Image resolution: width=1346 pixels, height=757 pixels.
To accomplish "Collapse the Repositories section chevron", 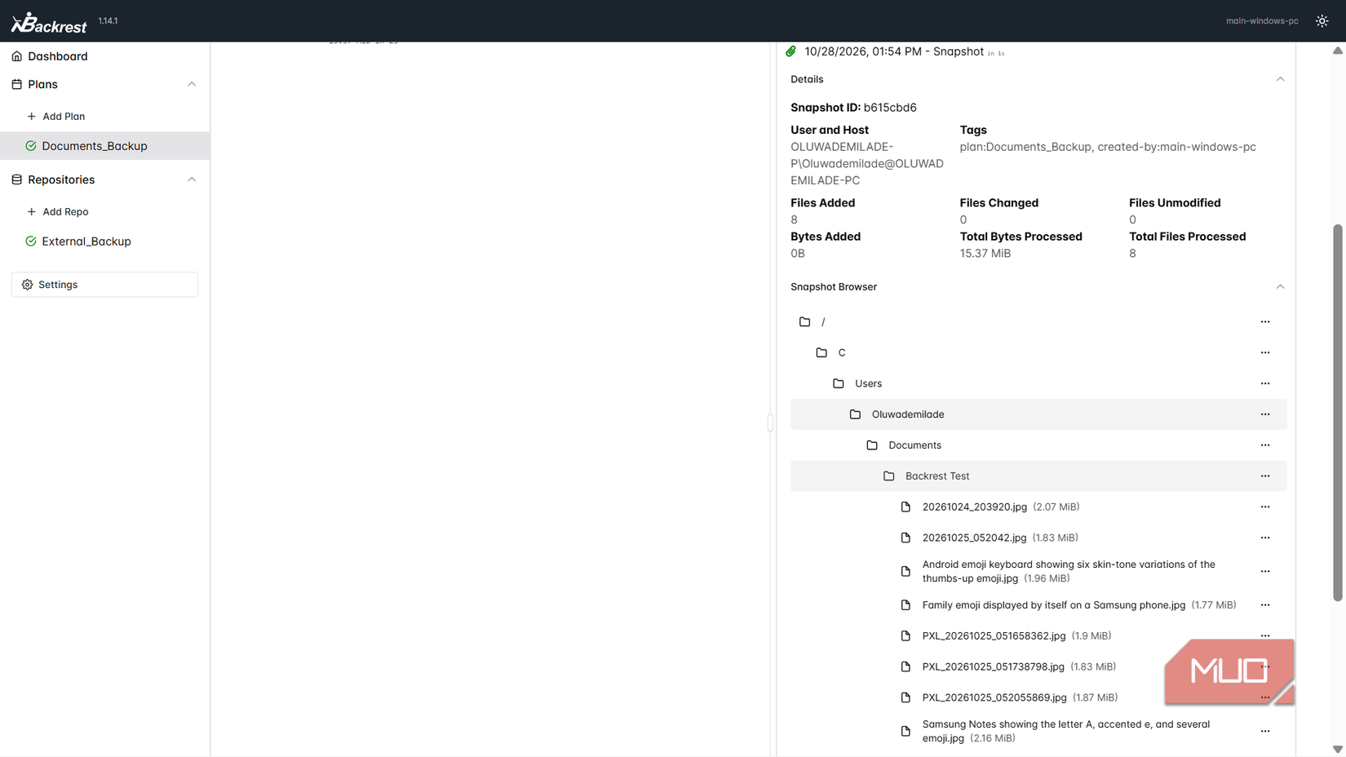I will pyautogui.click(x=192, y=179).
